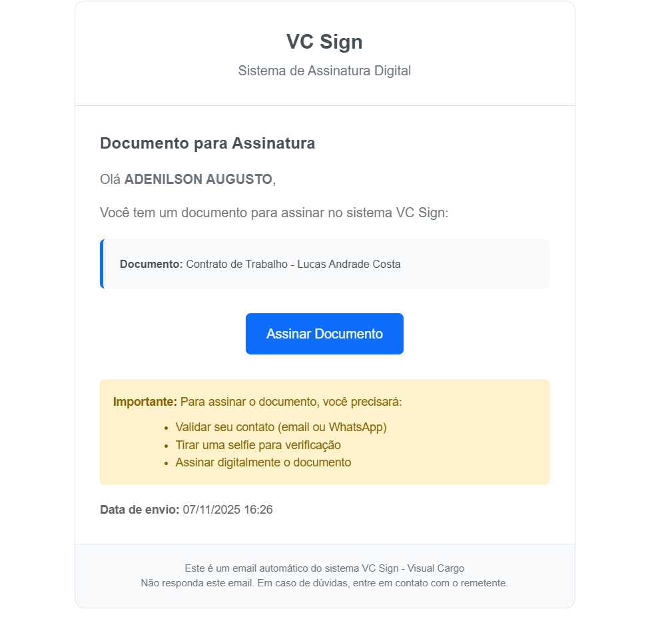Select the Sistema de Assinatura Digital subtitle
Screen dimensions: 666x635
coord(324,71)
